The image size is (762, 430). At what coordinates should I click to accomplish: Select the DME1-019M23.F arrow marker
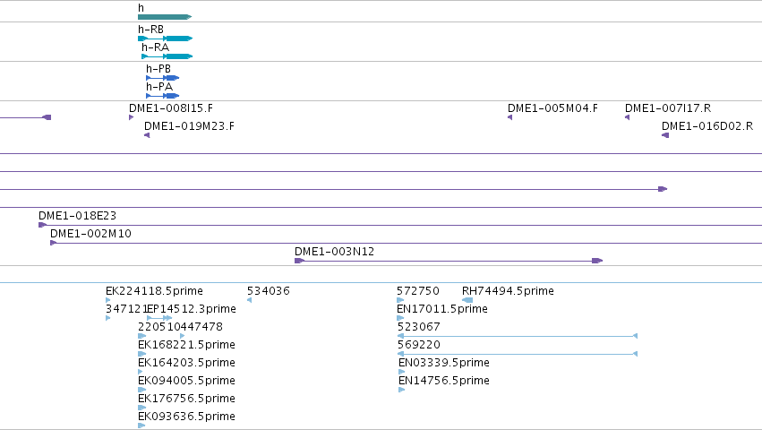(x=147, y=135)
